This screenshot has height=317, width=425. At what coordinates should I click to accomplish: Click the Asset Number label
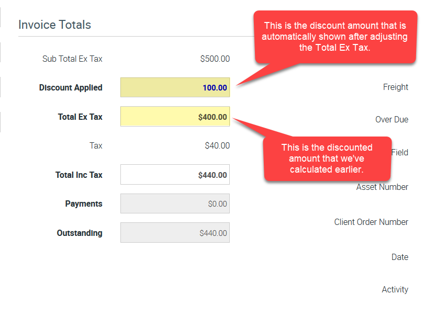382,187
